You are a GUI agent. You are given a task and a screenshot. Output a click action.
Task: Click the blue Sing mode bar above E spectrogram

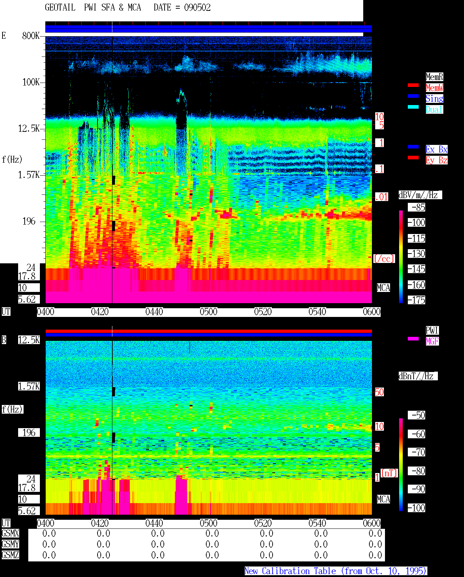click(208, 29)
